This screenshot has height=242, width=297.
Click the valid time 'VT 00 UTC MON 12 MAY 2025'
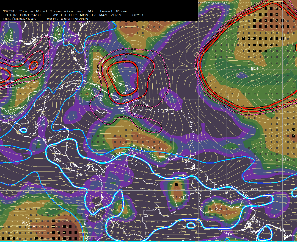click(x=87, y=15)
